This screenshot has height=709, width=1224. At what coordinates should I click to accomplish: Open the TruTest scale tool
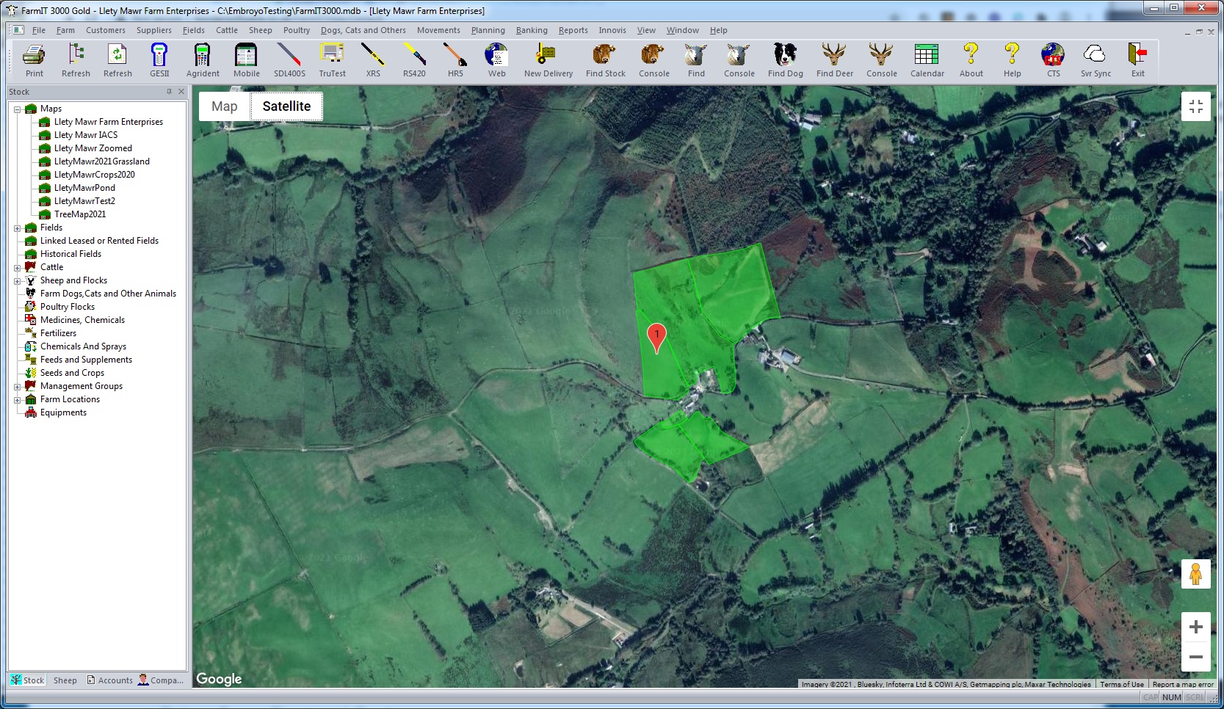(x=332, y=59)
